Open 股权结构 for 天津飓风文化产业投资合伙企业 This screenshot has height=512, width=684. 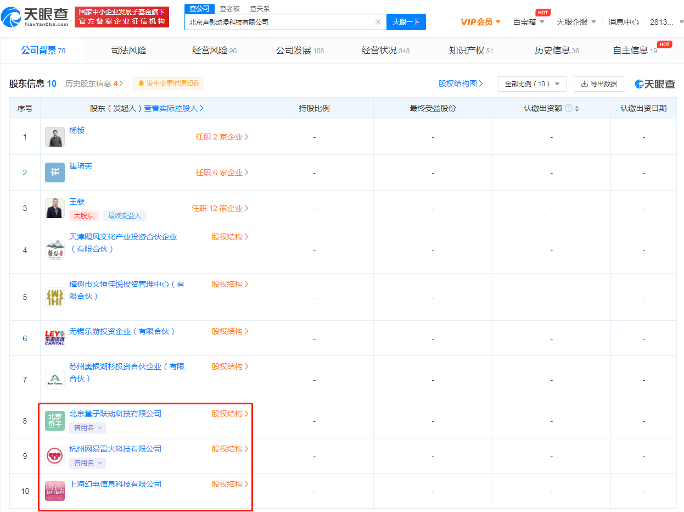(231, 237)
